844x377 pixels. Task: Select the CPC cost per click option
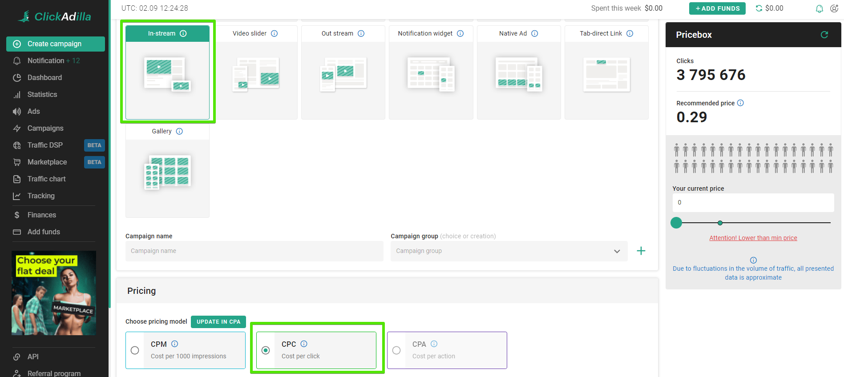(x=266, y=350)
